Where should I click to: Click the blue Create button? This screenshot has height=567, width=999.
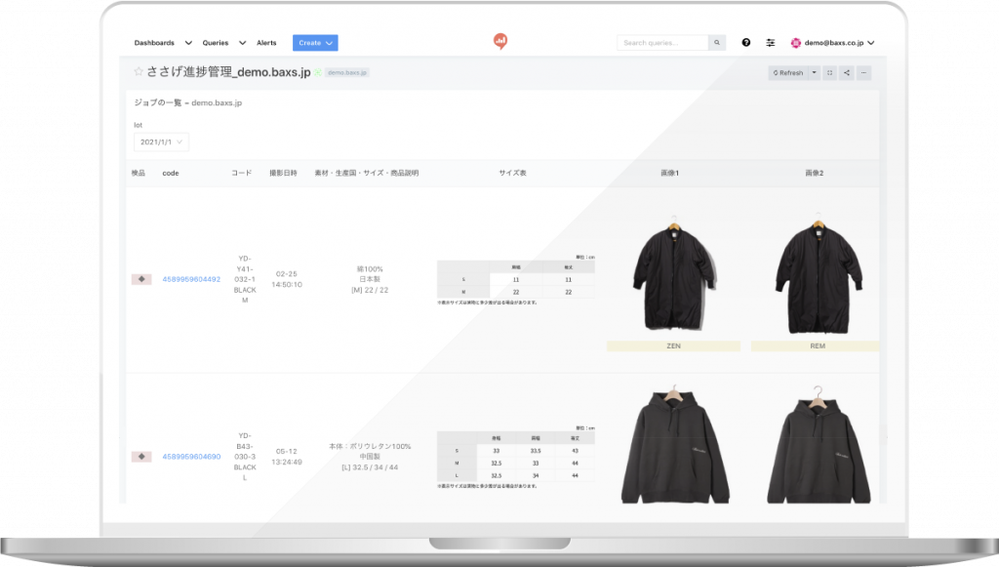315,43
